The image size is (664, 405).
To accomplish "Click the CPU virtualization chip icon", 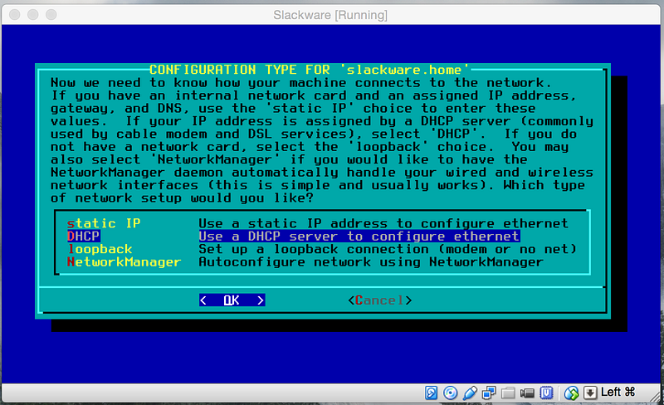I will [x=546, y=393].
